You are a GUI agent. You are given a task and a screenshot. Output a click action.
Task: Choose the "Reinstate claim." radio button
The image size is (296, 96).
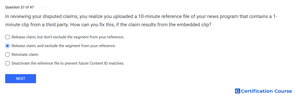[x=7, y=55]
